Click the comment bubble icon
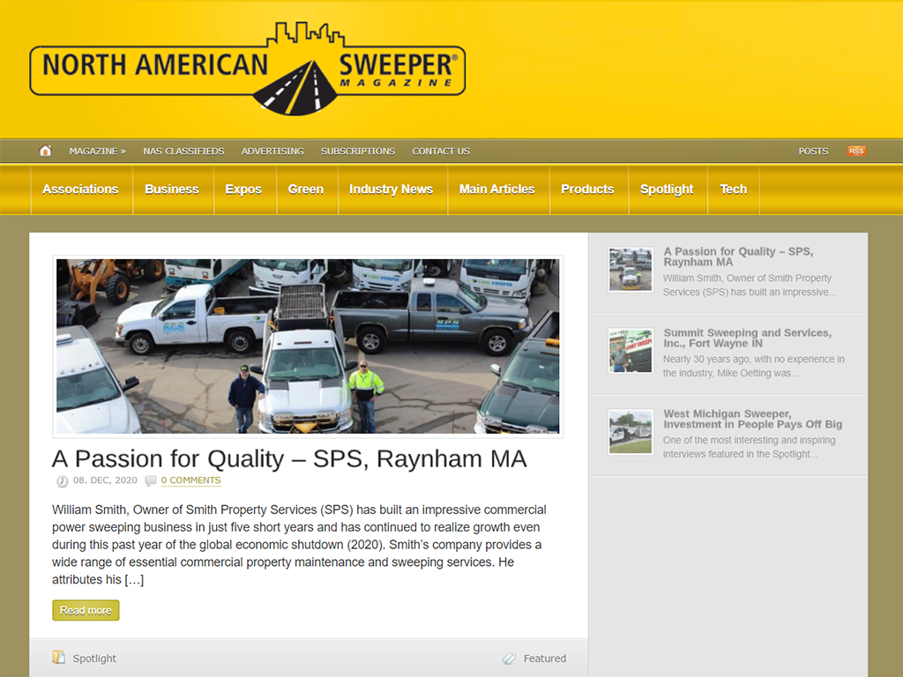 coord(151,480)
